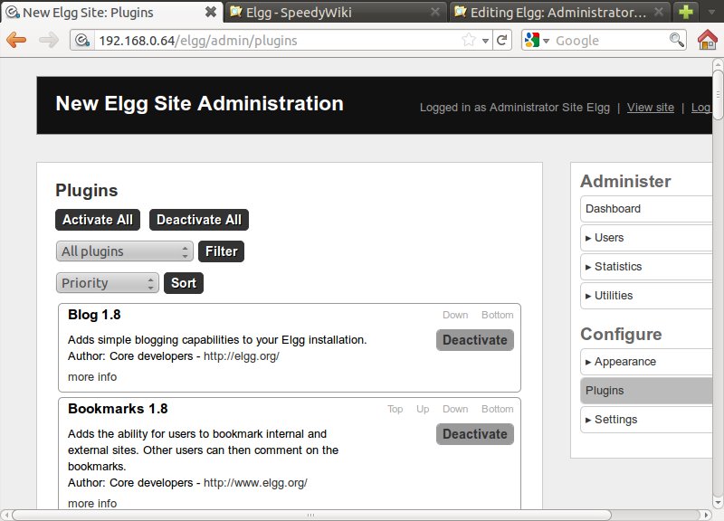Open the All plugins filter dropdown

[x=125, y=251]
